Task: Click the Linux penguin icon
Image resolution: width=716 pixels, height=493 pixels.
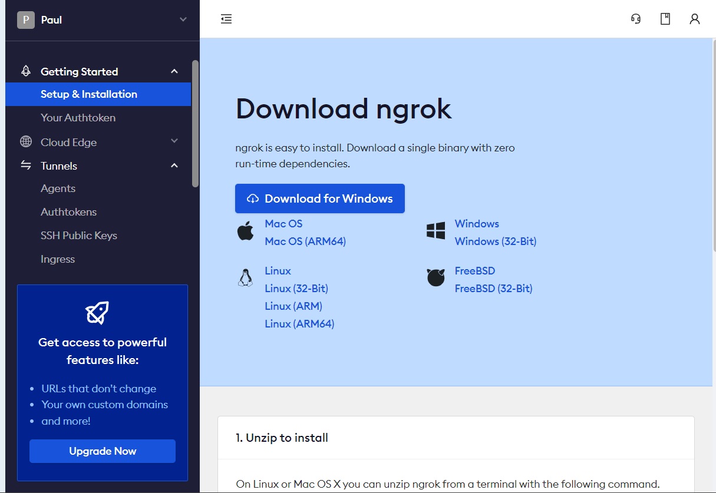Action: 245,277
